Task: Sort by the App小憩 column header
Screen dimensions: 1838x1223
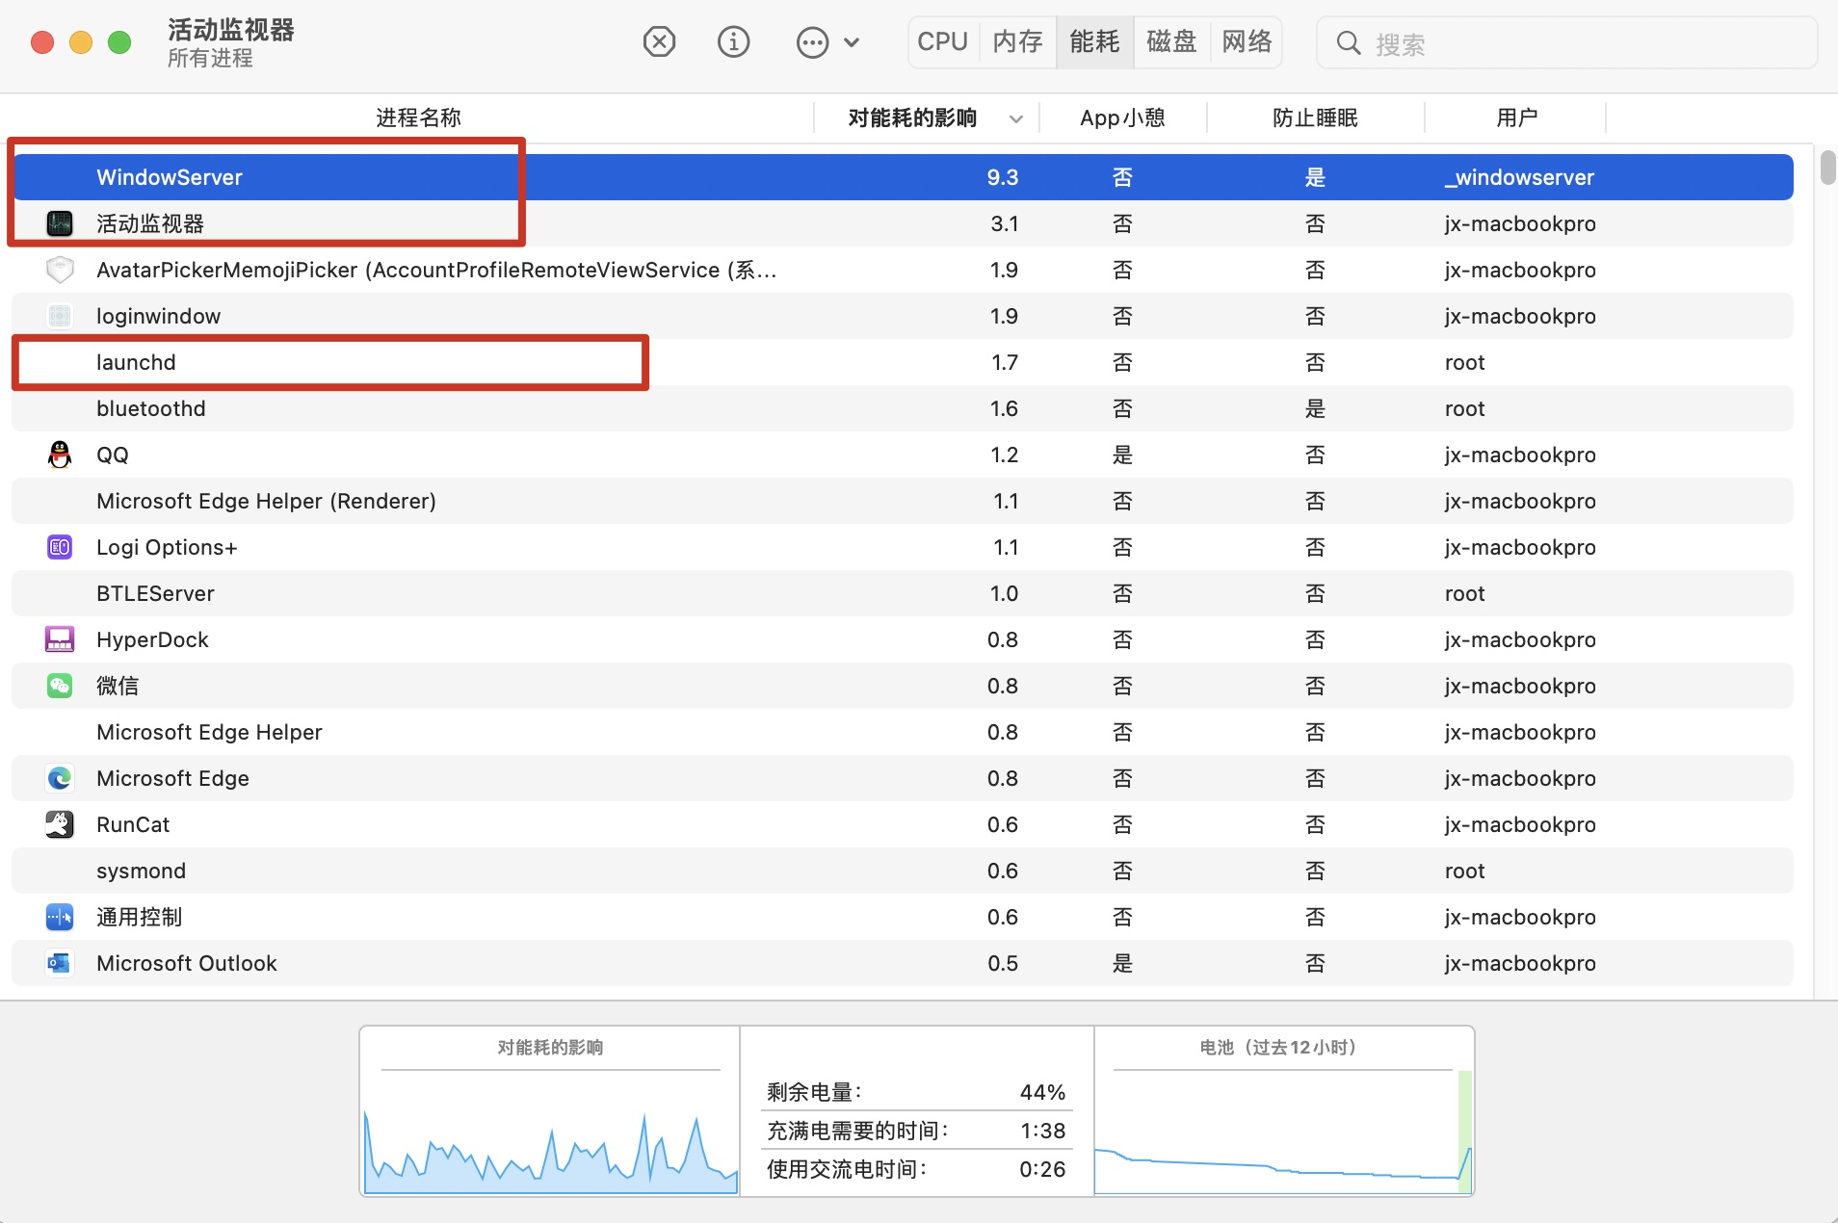Action: [1122, 118]
